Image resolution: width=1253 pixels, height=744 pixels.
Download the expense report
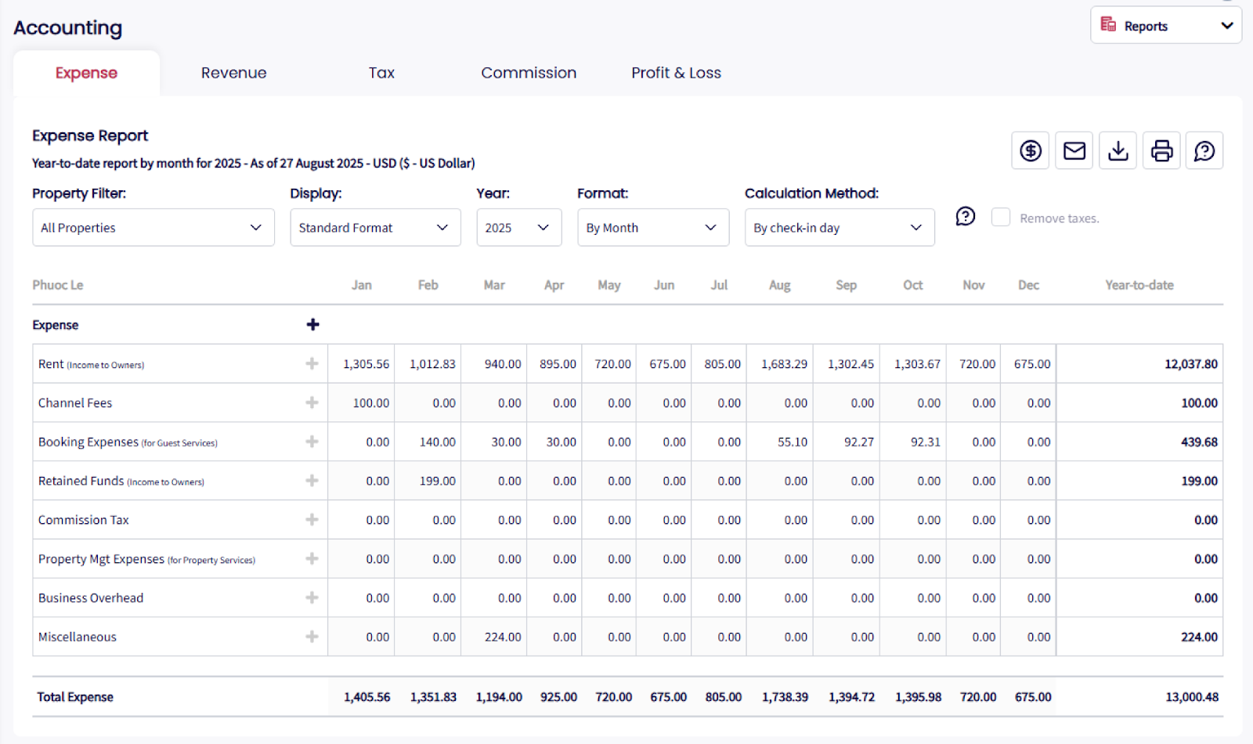pyautogui.click(x=1118, y=150)
